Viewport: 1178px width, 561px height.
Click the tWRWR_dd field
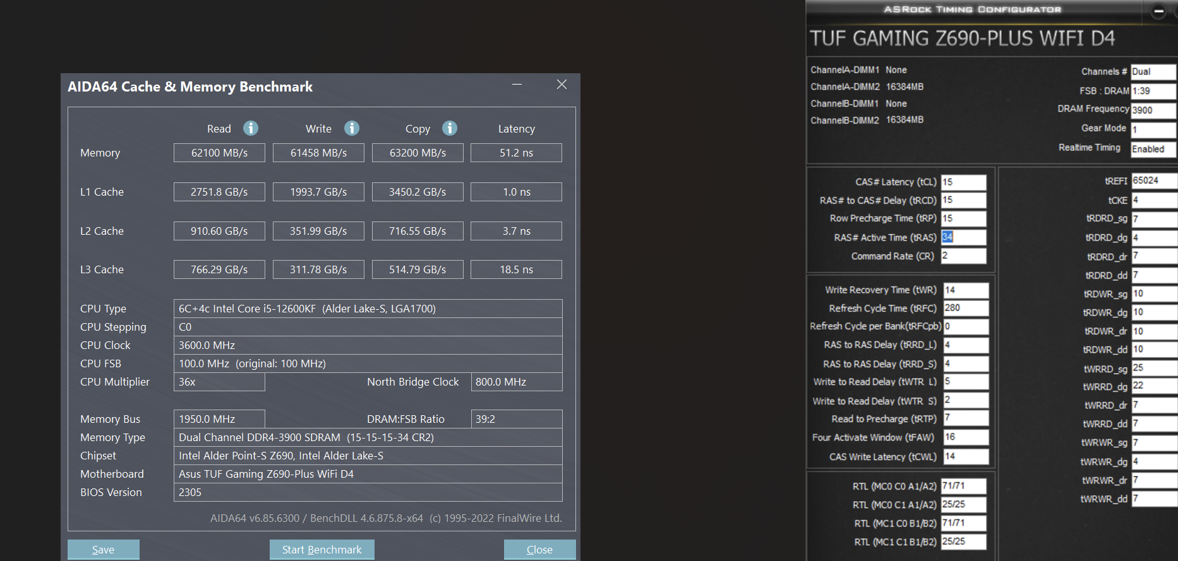[x=1155, y=499]
